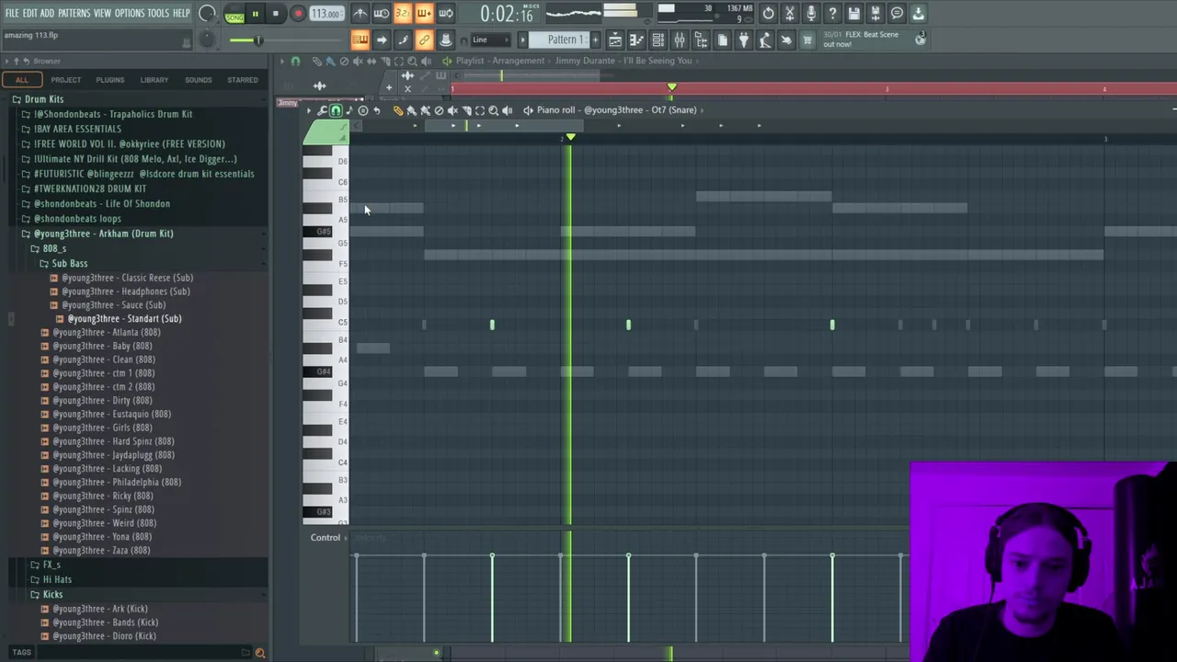Click Piano roll wrench tools icon

coord(322,110)
